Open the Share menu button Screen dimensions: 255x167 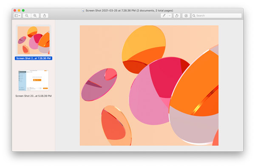click(44, 16)
